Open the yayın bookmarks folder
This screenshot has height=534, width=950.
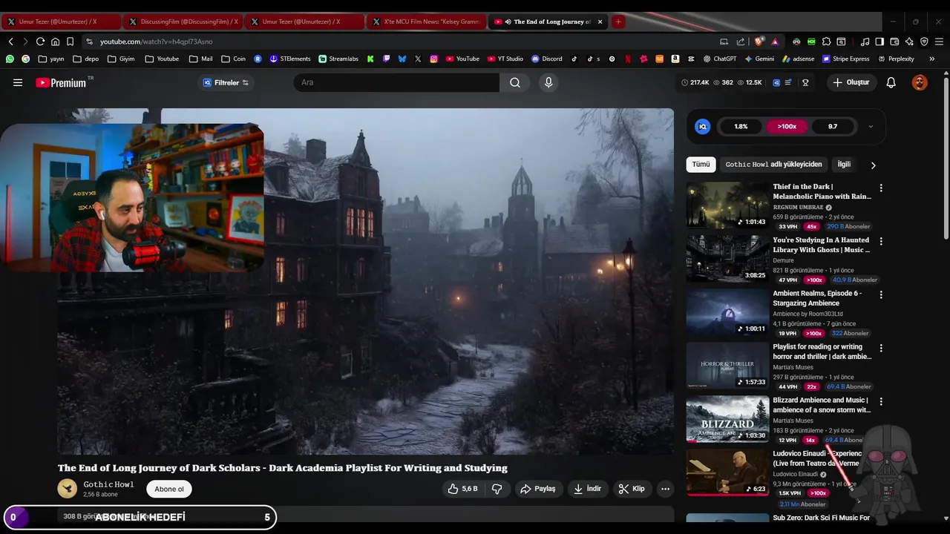(x=51, y=59)
